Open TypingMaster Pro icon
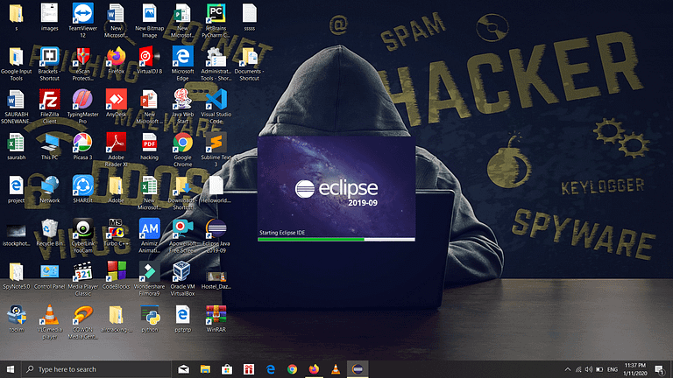The image size is (673, 378). point(83,106)
